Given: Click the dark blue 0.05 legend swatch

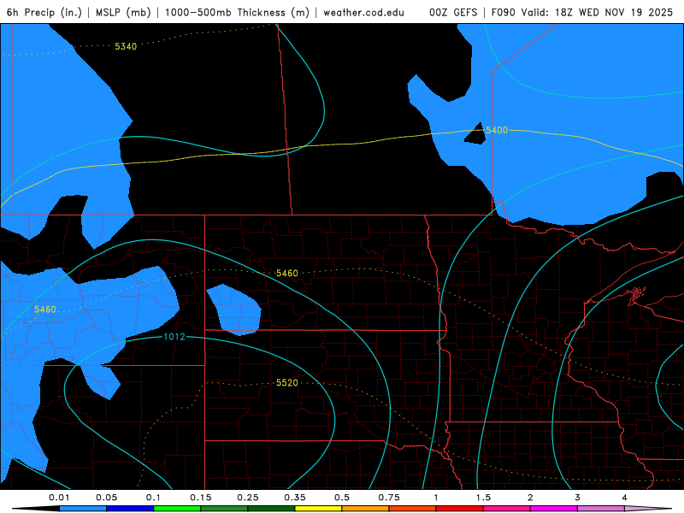Looking at the screenshot, I should 130,509.
